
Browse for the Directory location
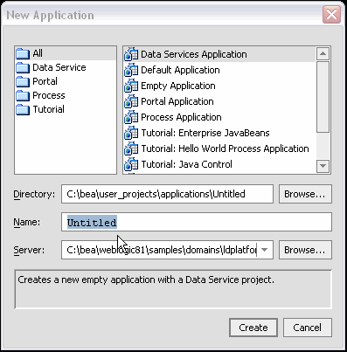click(x=305, y=194)
